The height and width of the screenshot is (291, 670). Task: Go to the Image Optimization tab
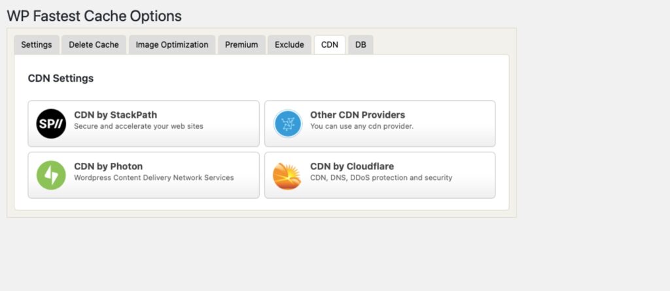click(x=172, y=44)
